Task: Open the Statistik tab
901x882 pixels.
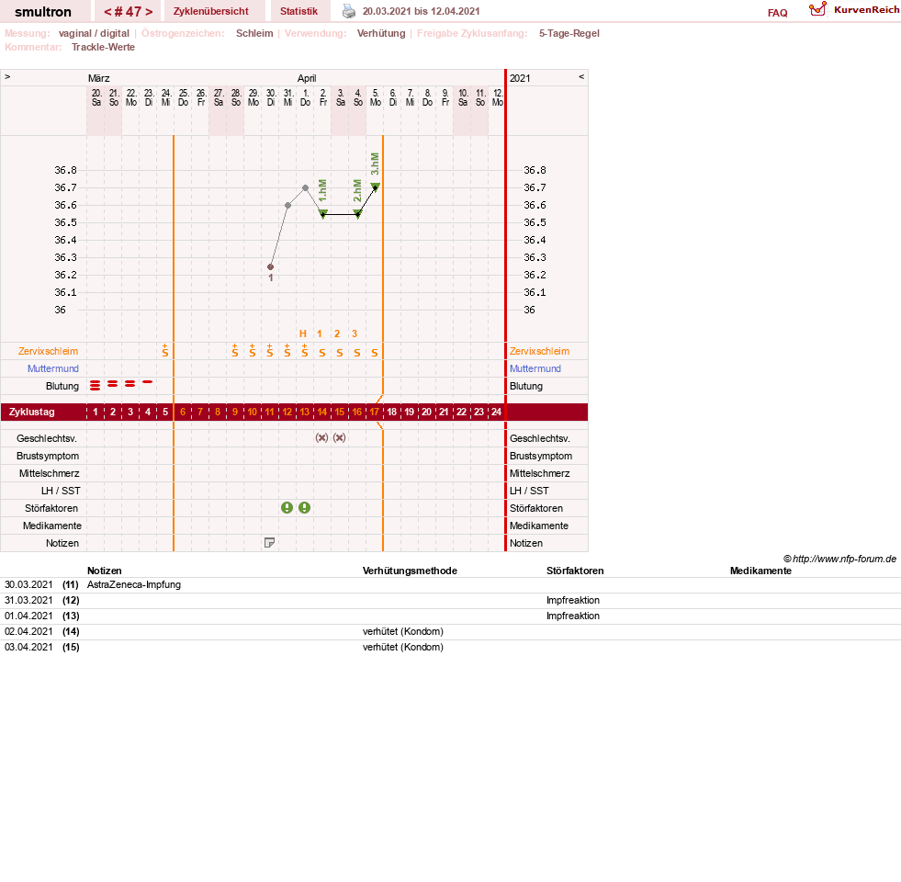Action: click(298, 11)
